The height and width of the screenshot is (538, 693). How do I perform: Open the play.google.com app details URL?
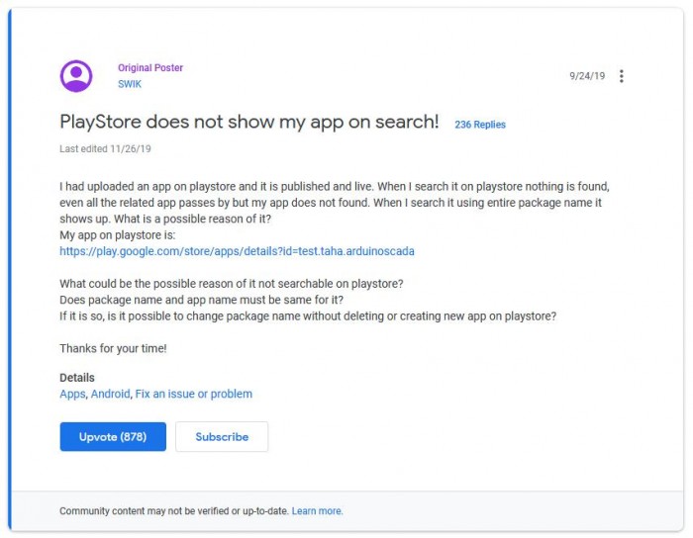[237, 251]
